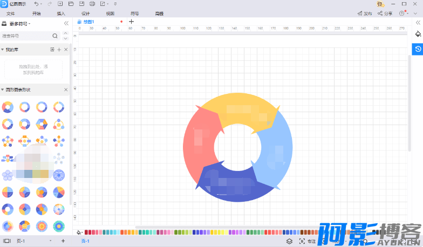Collapse the 我的库 section

(x=2, y=50)
